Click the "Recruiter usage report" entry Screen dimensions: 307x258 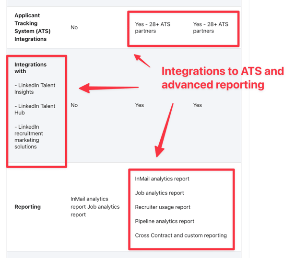[x=163, y=207]
